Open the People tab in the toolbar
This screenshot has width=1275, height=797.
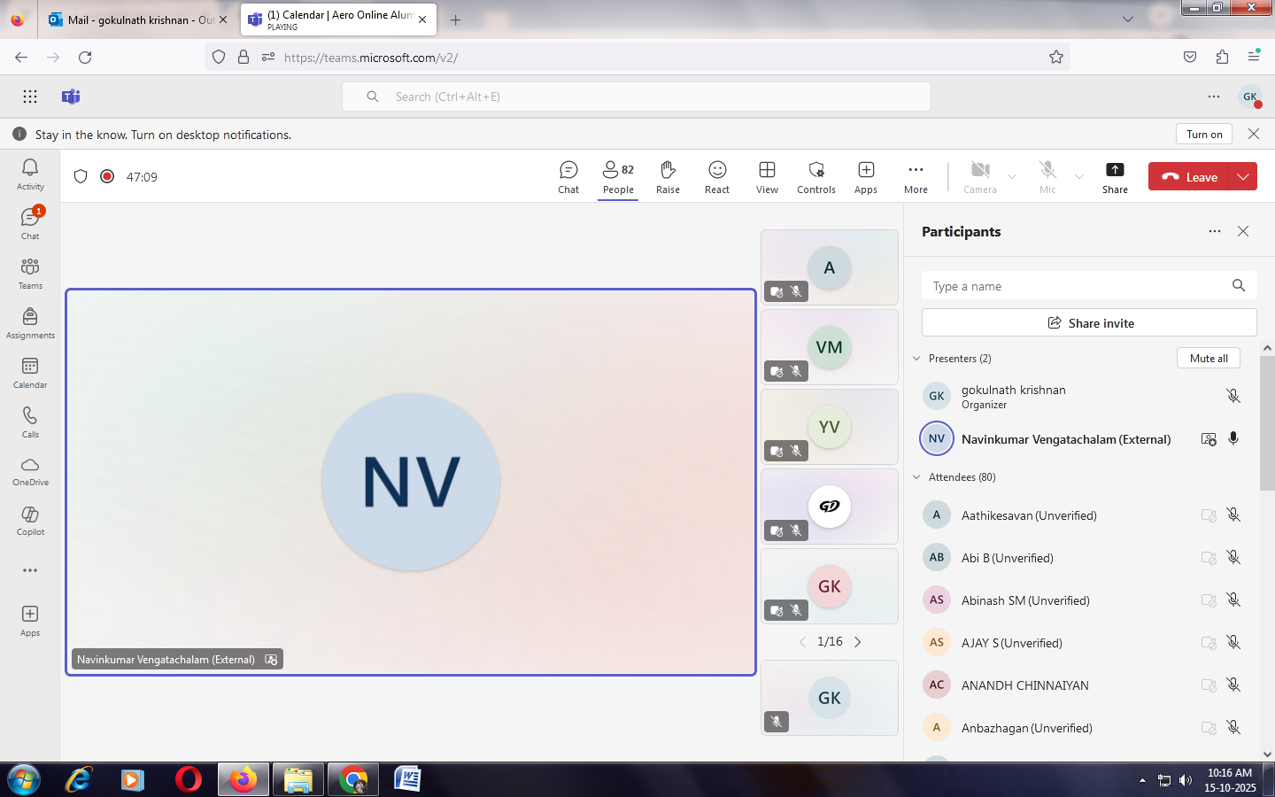point(618,176)
